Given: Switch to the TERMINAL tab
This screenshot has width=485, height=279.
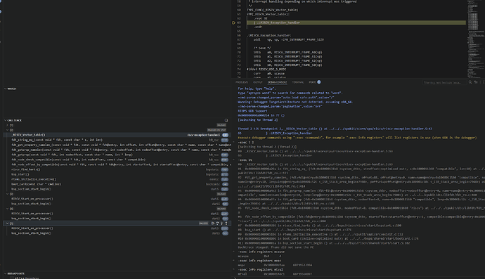Looking at the screenshot, I should point(298,82).
